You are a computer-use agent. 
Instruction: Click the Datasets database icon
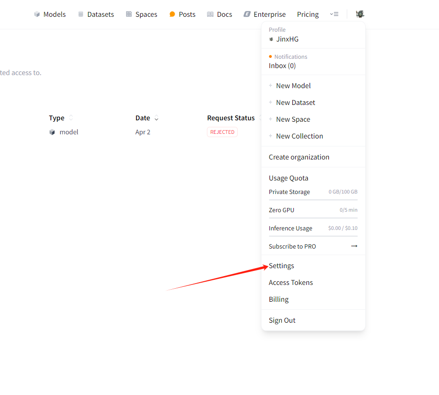81,14
